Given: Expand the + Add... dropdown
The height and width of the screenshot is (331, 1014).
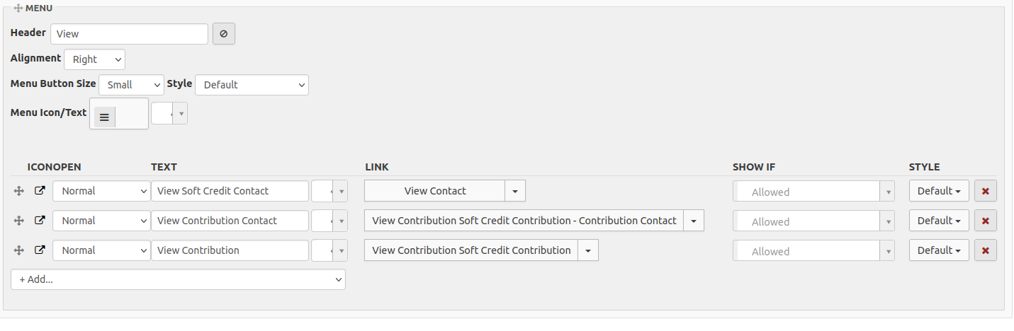Looking at the screenshot, I should tap(178, 279).
